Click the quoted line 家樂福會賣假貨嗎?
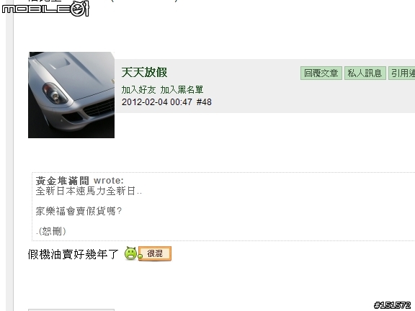This screenshot has width=415, height=311. click(79, 211)
